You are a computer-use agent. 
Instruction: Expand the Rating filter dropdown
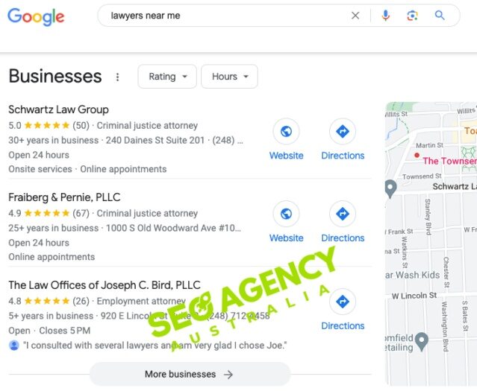tap(167, 77)
